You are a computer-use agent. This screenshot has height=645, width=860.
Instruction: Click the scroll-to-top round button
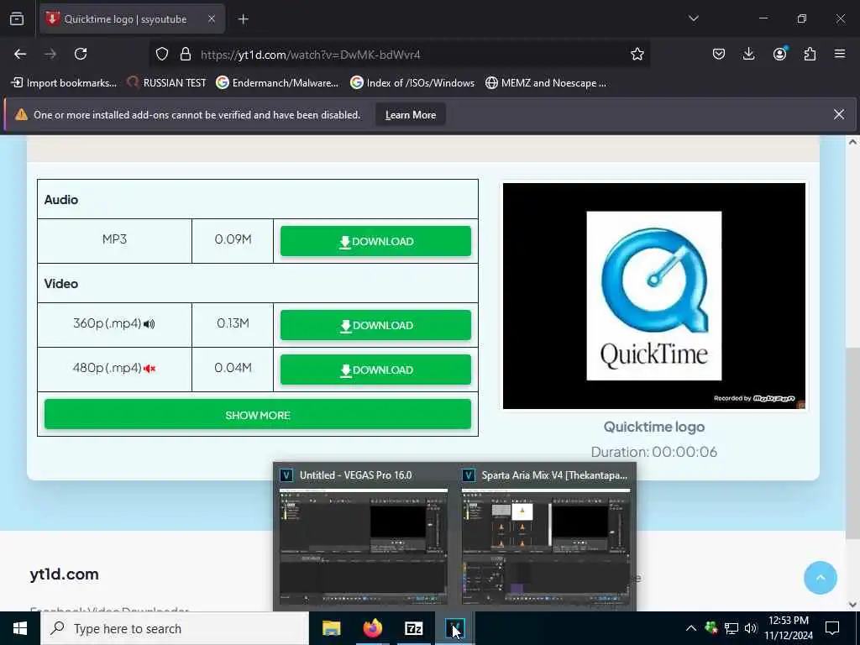(x=820, y=578)
